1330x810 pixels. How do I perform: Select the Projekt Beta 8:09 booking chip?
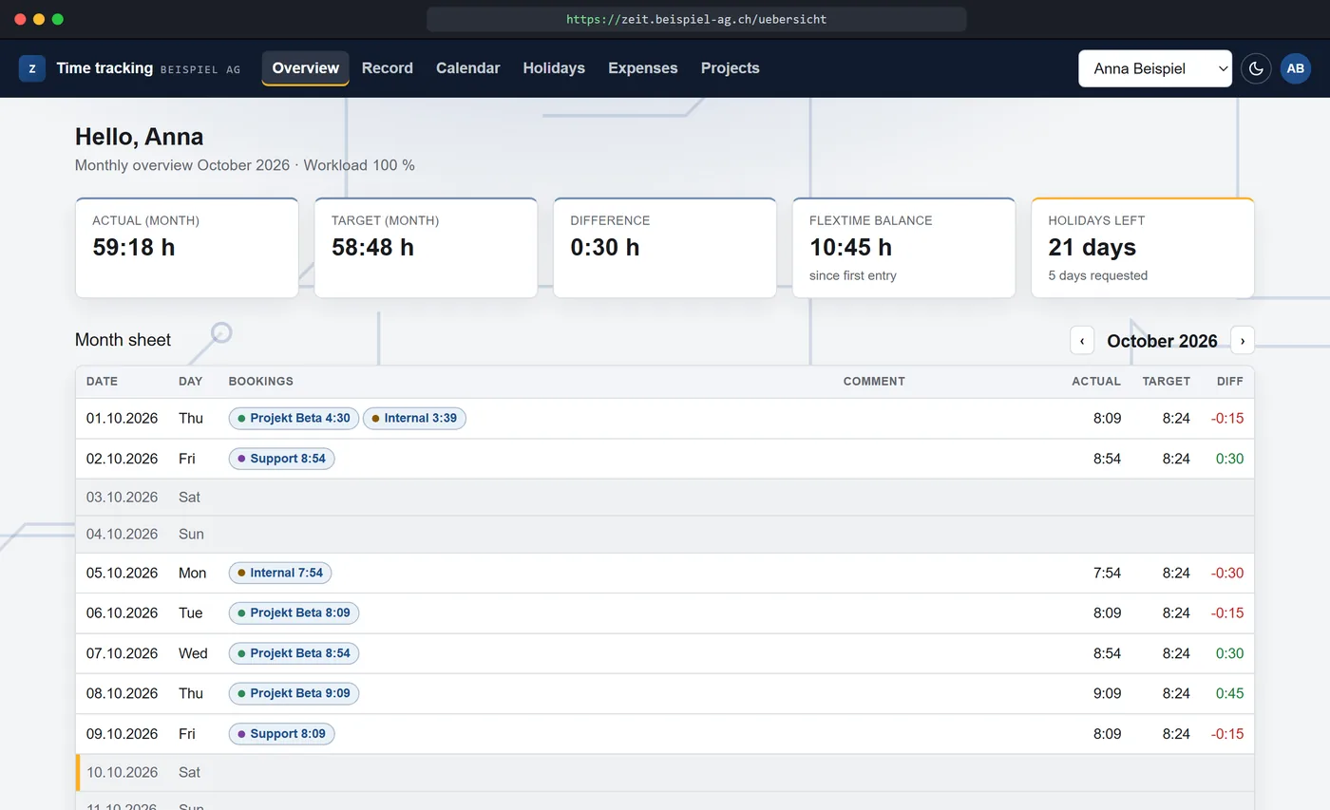pos(294,612)
